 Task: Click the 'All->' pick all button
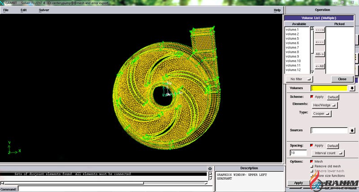(320, 54)
